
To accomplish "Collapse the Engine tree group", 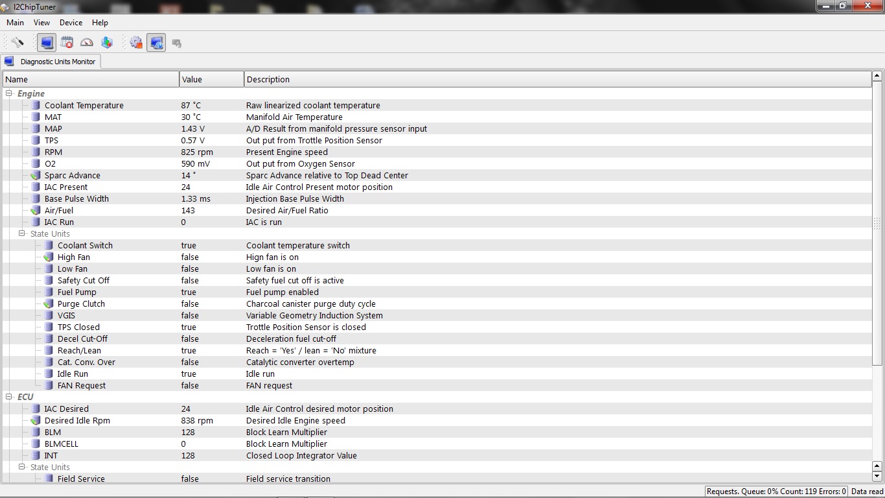I will tap(9, 93).
